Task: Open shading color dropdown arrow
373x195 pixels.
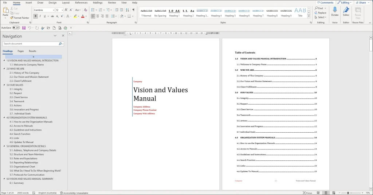Action: point(125,16)
